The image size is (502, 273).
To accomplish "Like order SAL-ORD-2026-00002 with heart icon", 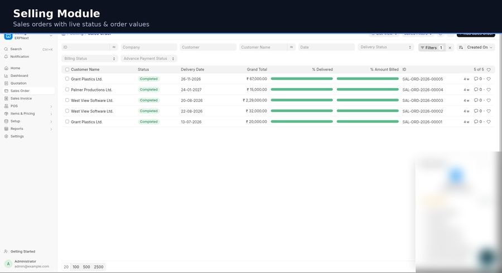I will point(489,111).
